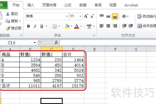This screenshot has height=104, width=156.
Task: Open Clipboard (剪贴板) dialog launcher
Action: (21, 35)
